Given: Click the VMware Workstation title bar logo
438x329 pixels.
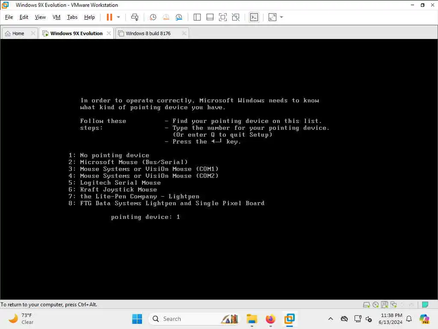Looking at the screenshot, I should (x=5, y=5).
